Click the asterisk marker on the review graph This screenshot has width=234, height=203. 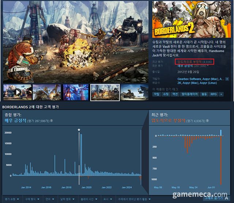[79, 130]
